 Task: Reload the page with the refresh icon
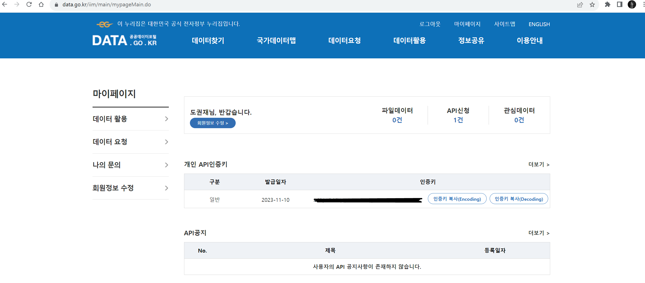pyautogui.click(x=29, y=5)
